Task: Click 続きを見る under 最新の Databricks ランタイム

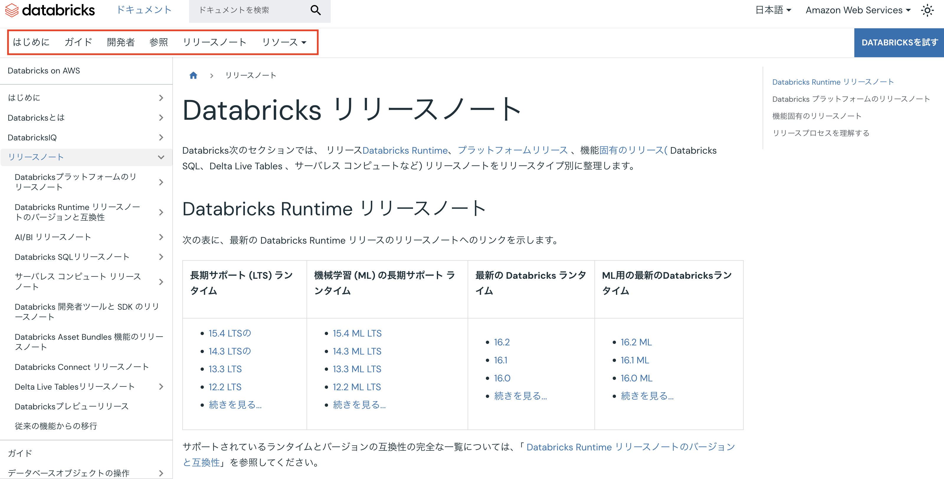Action: [x=520, y=396]
